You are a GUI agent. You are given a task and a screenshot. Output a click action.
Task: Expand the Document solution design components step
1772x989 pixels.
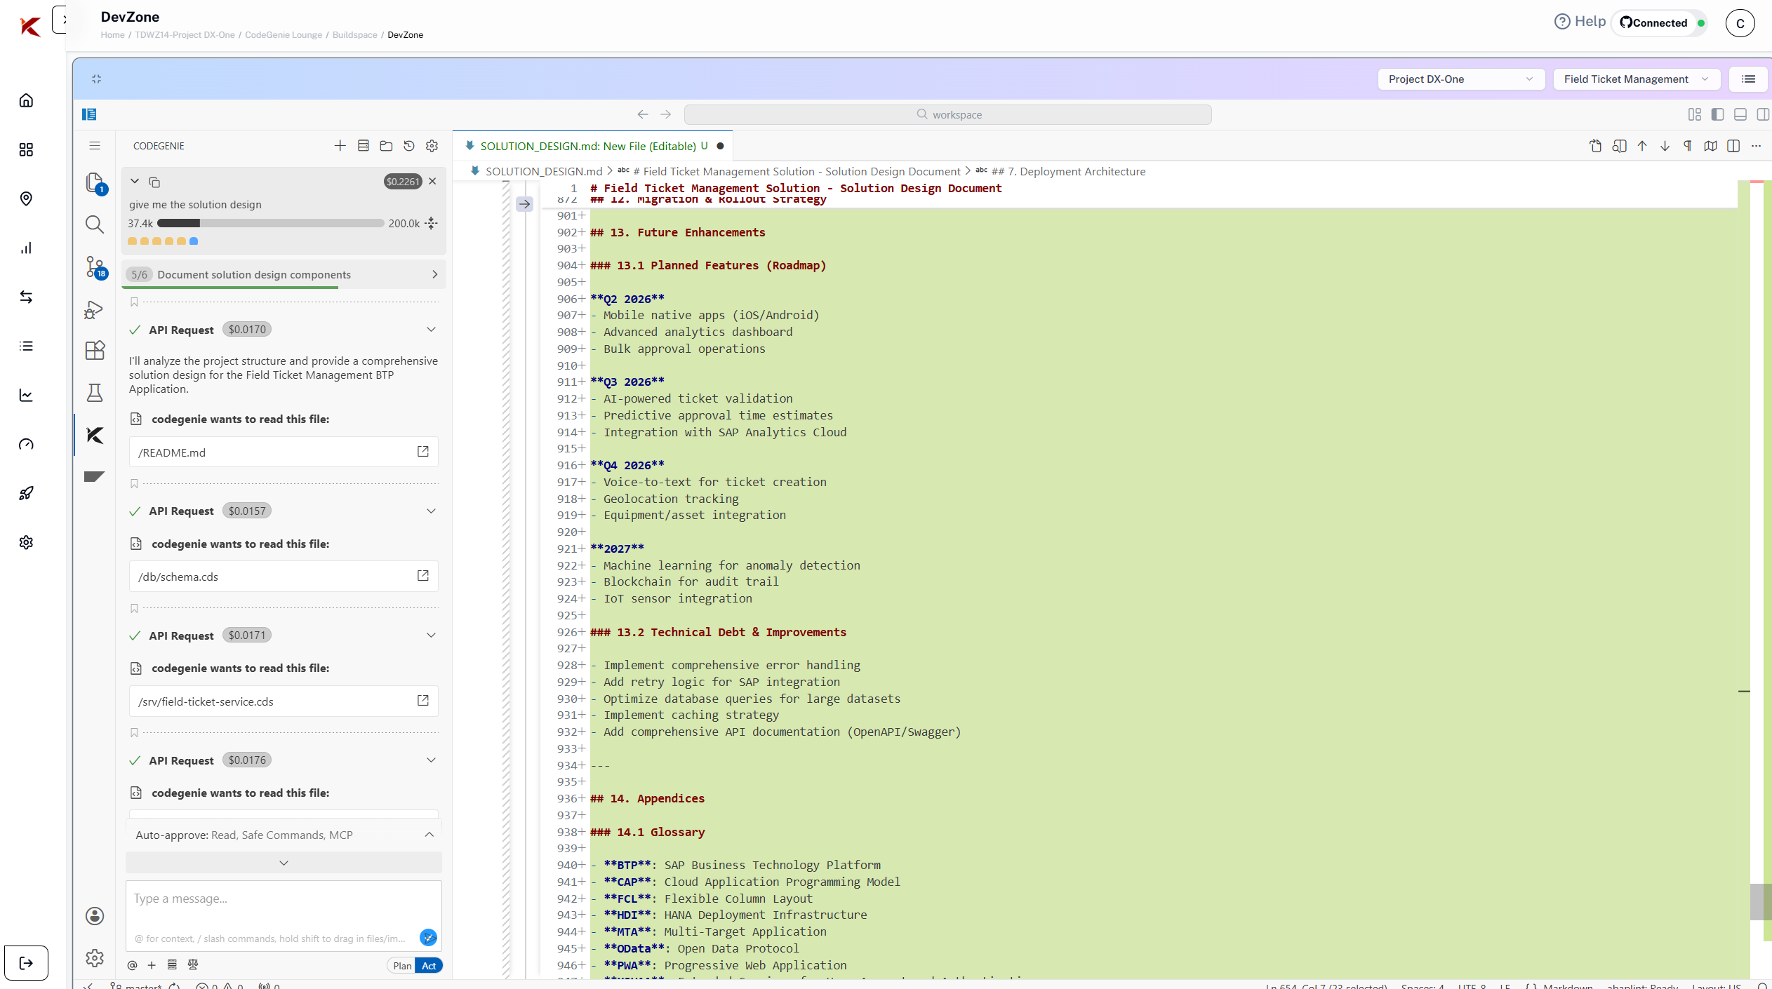point(434,274)
